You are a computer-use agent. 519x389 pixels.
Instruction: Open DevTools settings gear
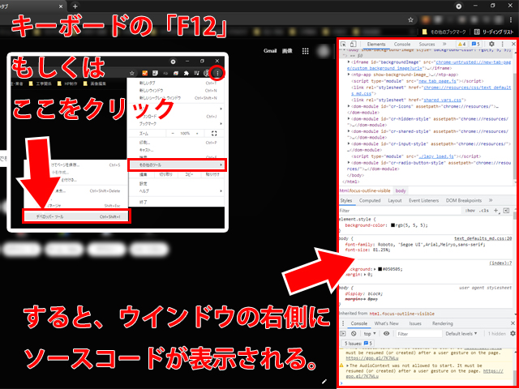[x=491, y=44]
